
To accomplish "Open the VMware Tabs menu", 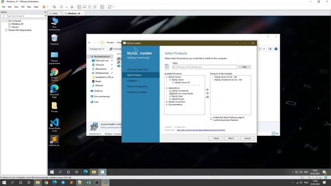I will 29,7.
